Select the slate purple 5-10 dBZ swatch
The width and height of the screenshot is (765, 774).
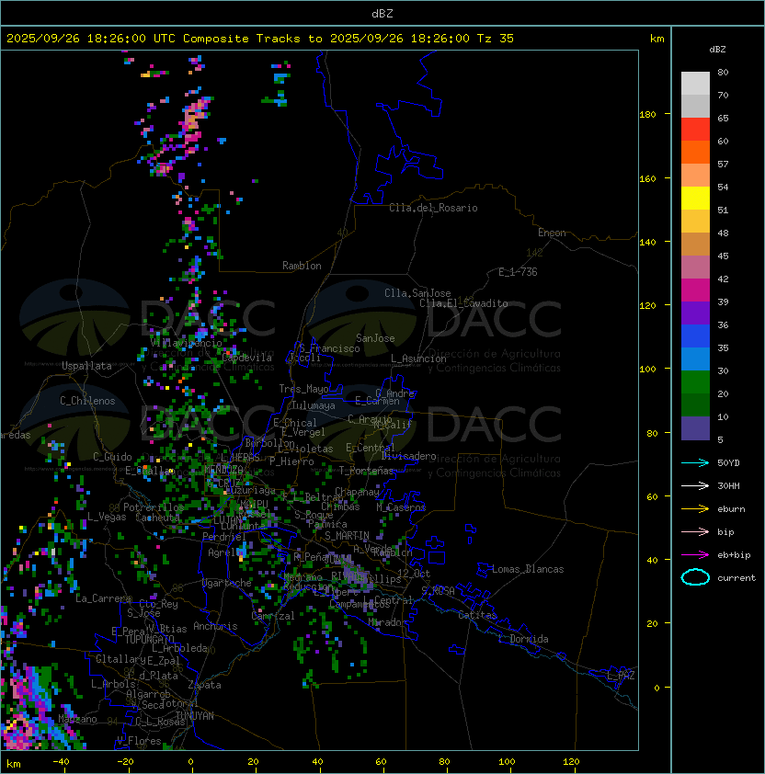tap(695, 427)
